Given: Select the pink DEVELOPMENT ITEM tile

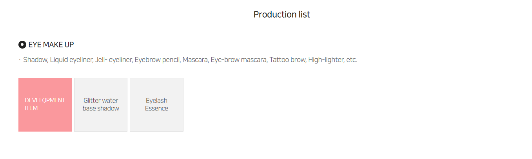Looking at the screenshot, I should [x=45, y=105].
